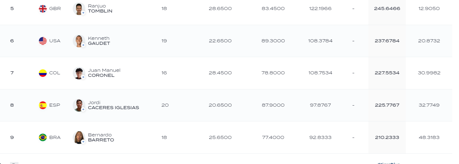Click Jordi Caceres Iglesias's avatar thumbnail
The height and width of the screenshot is (164, 459).
[x=79, y=106]
